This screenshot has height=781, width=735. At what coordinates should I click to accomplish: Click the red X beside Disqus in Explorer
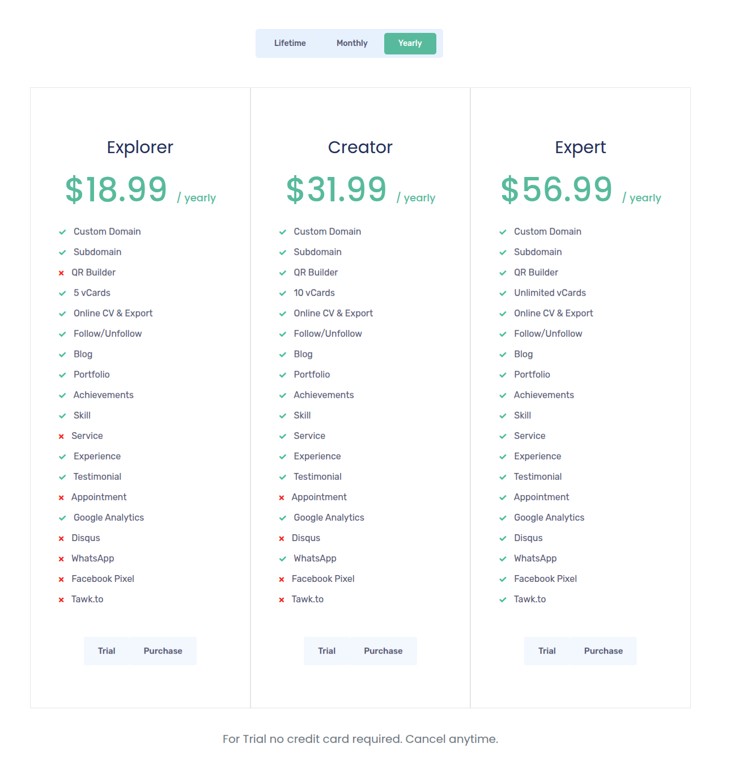[61, 538]
